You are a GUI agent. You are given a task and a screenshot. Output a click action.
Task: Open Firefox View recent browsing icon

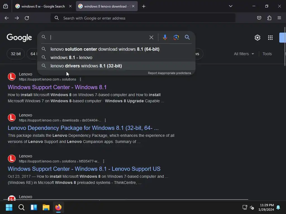click(x=6, y=6)
